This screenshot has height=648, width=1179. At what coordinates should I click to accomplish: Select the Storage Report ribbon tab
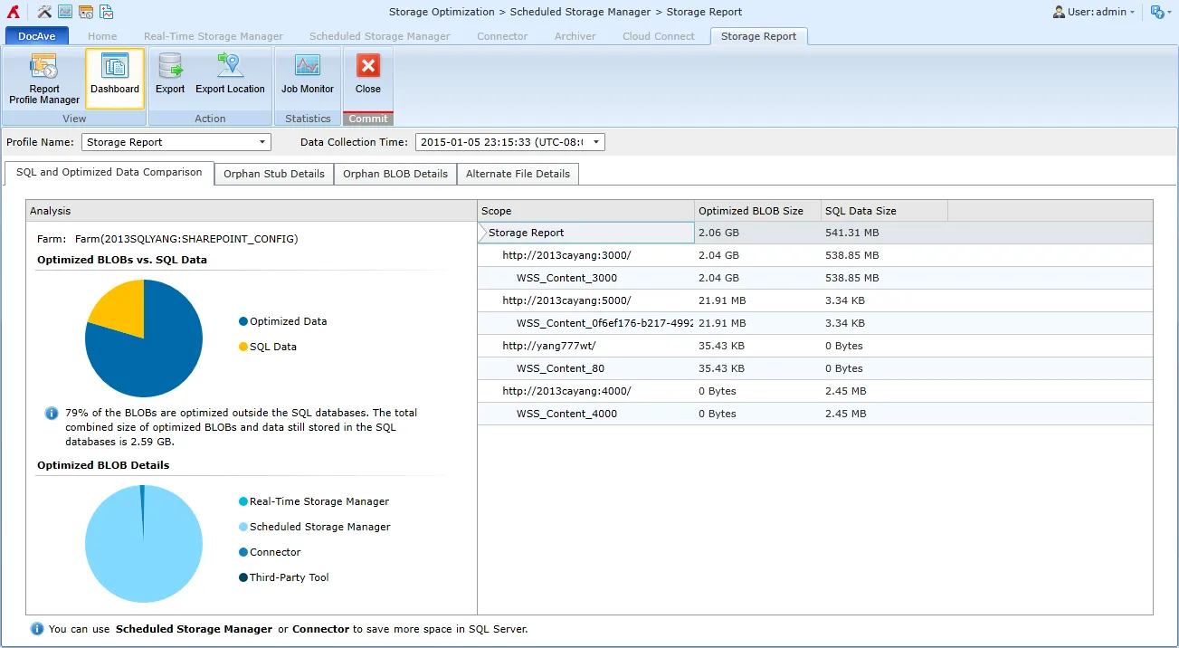pos(759,36)
